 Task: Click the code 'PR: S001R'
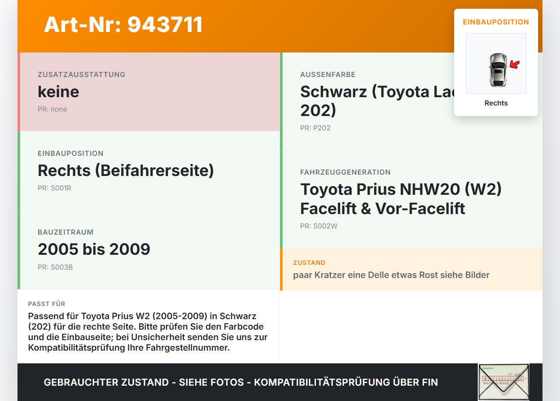54,188
